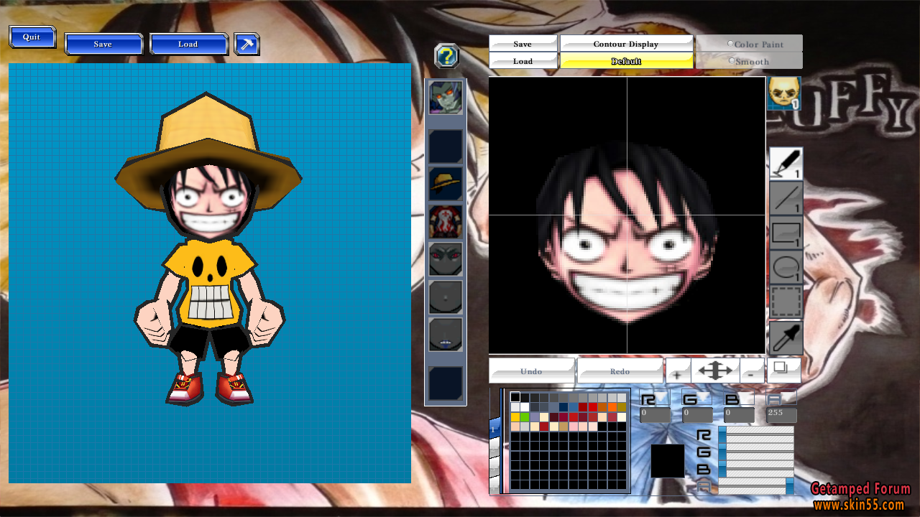Pick the lavender purple palette swatch
This screenshot has width=920, height=517.
click(x=535, y=417)
